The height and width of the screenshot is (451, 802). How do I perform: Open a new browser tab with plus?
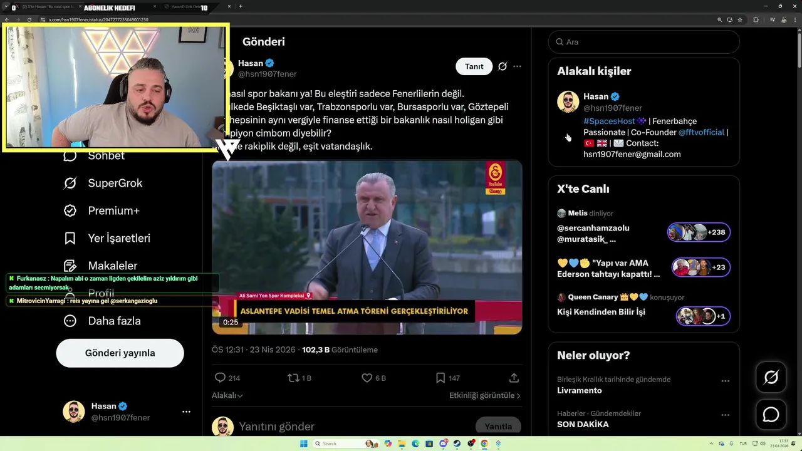tap(241, 6)
